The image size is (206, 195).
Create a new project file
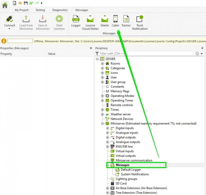tap(14, 3)
